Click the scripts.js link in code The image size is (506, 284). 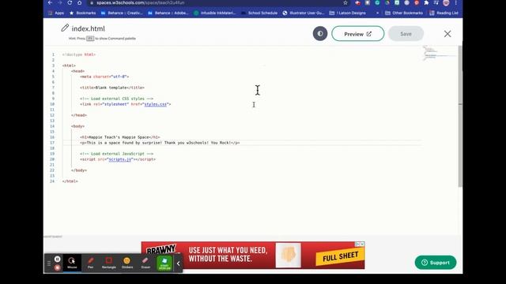coord(119,159)
